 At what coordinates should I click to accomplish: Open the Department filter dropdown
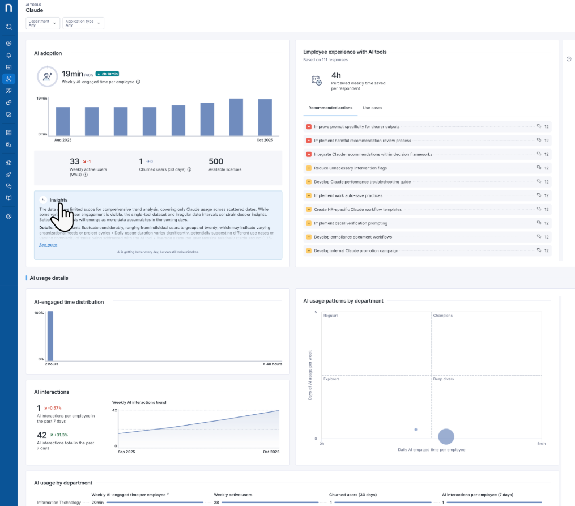tap(43, 23)
